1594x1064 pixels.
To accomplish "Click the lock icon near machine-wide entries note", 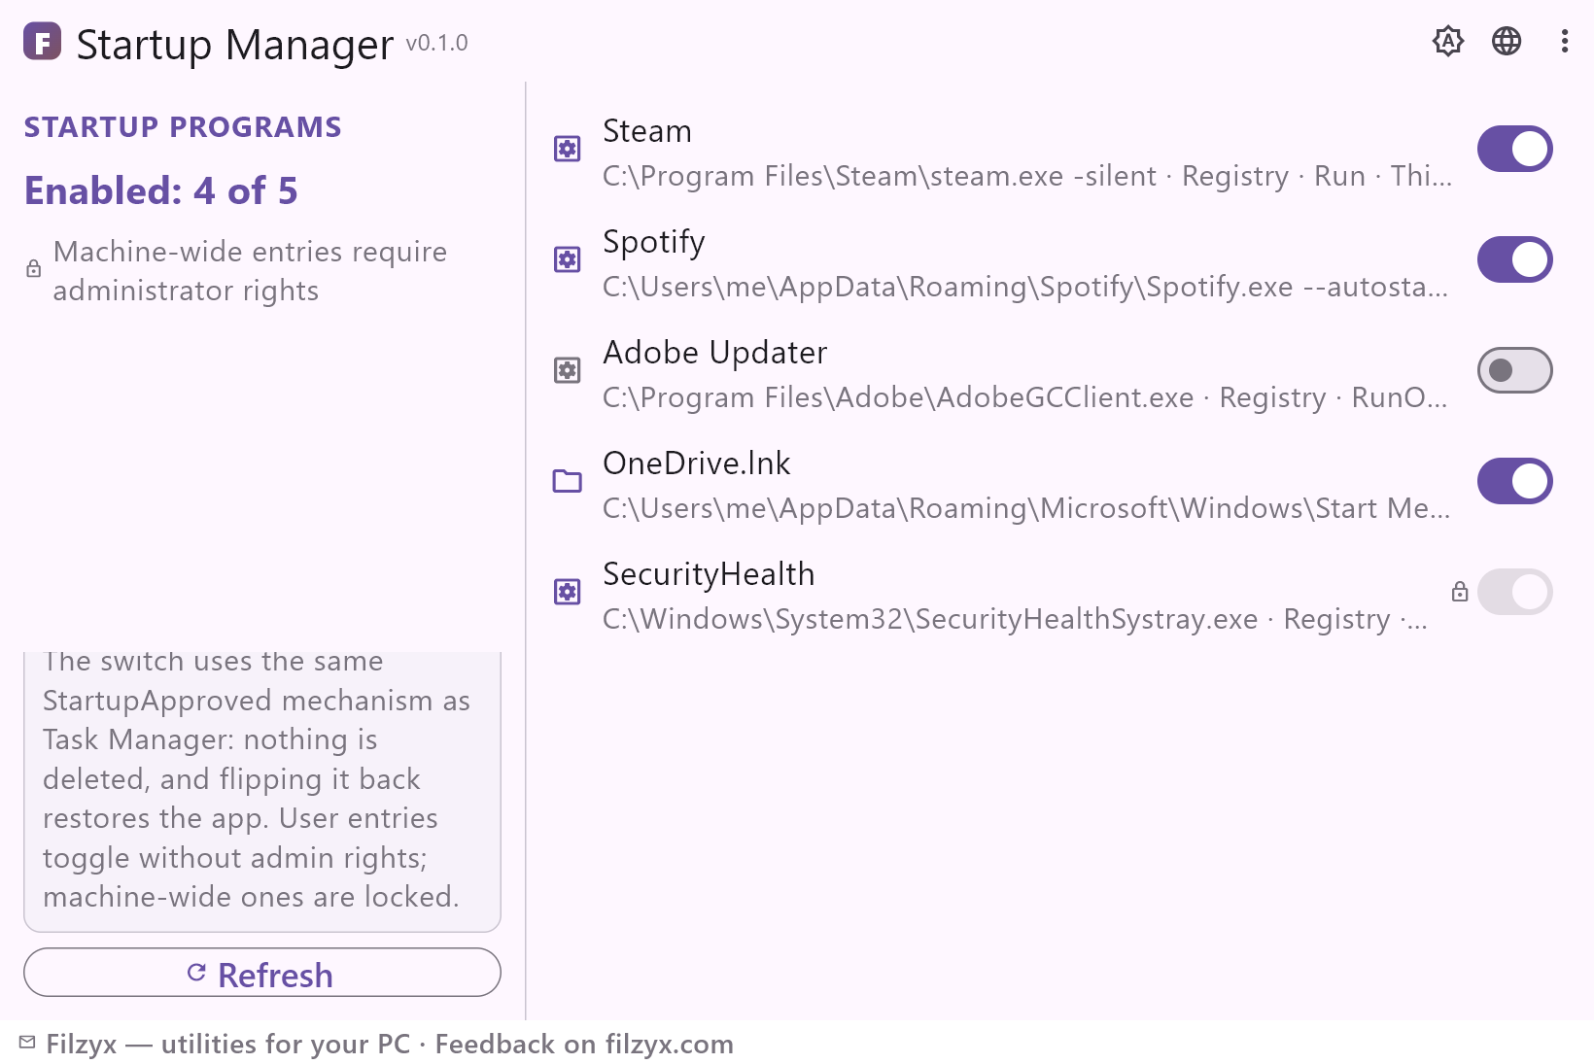I will (34, 269).
